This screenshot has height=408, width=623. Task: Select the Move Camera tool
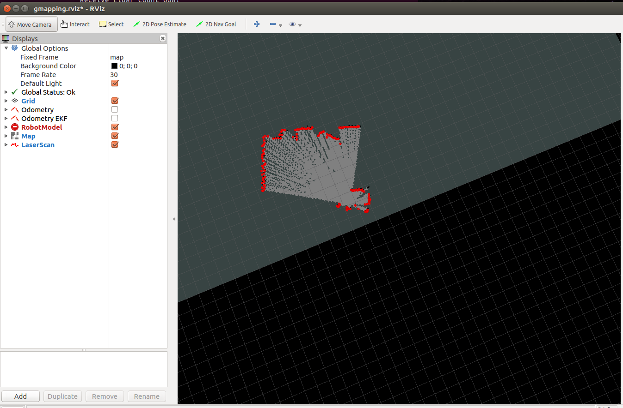click(31, 24)
